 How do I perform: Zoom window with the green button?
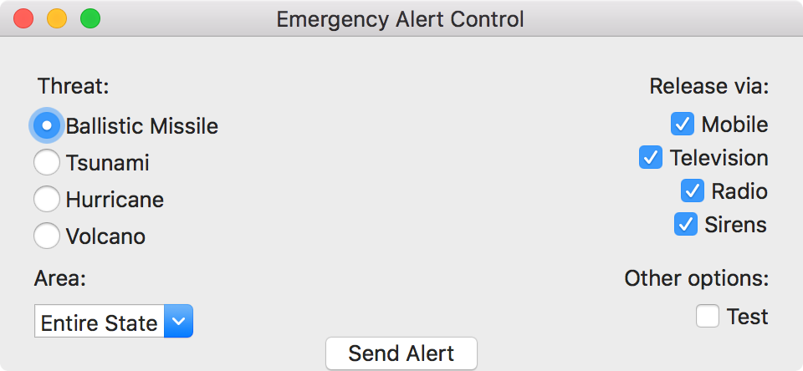90,19
